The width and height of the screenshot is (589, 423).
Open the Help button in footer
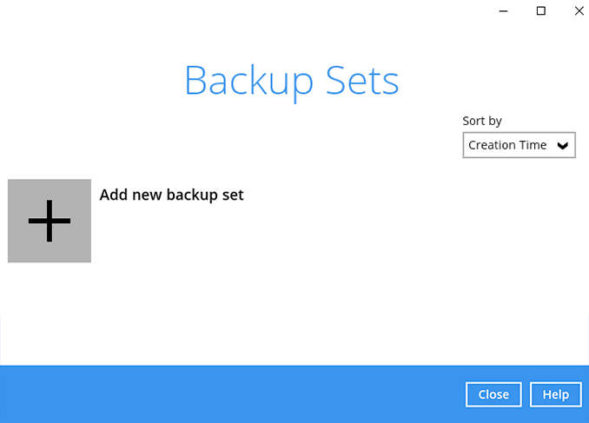555,394
